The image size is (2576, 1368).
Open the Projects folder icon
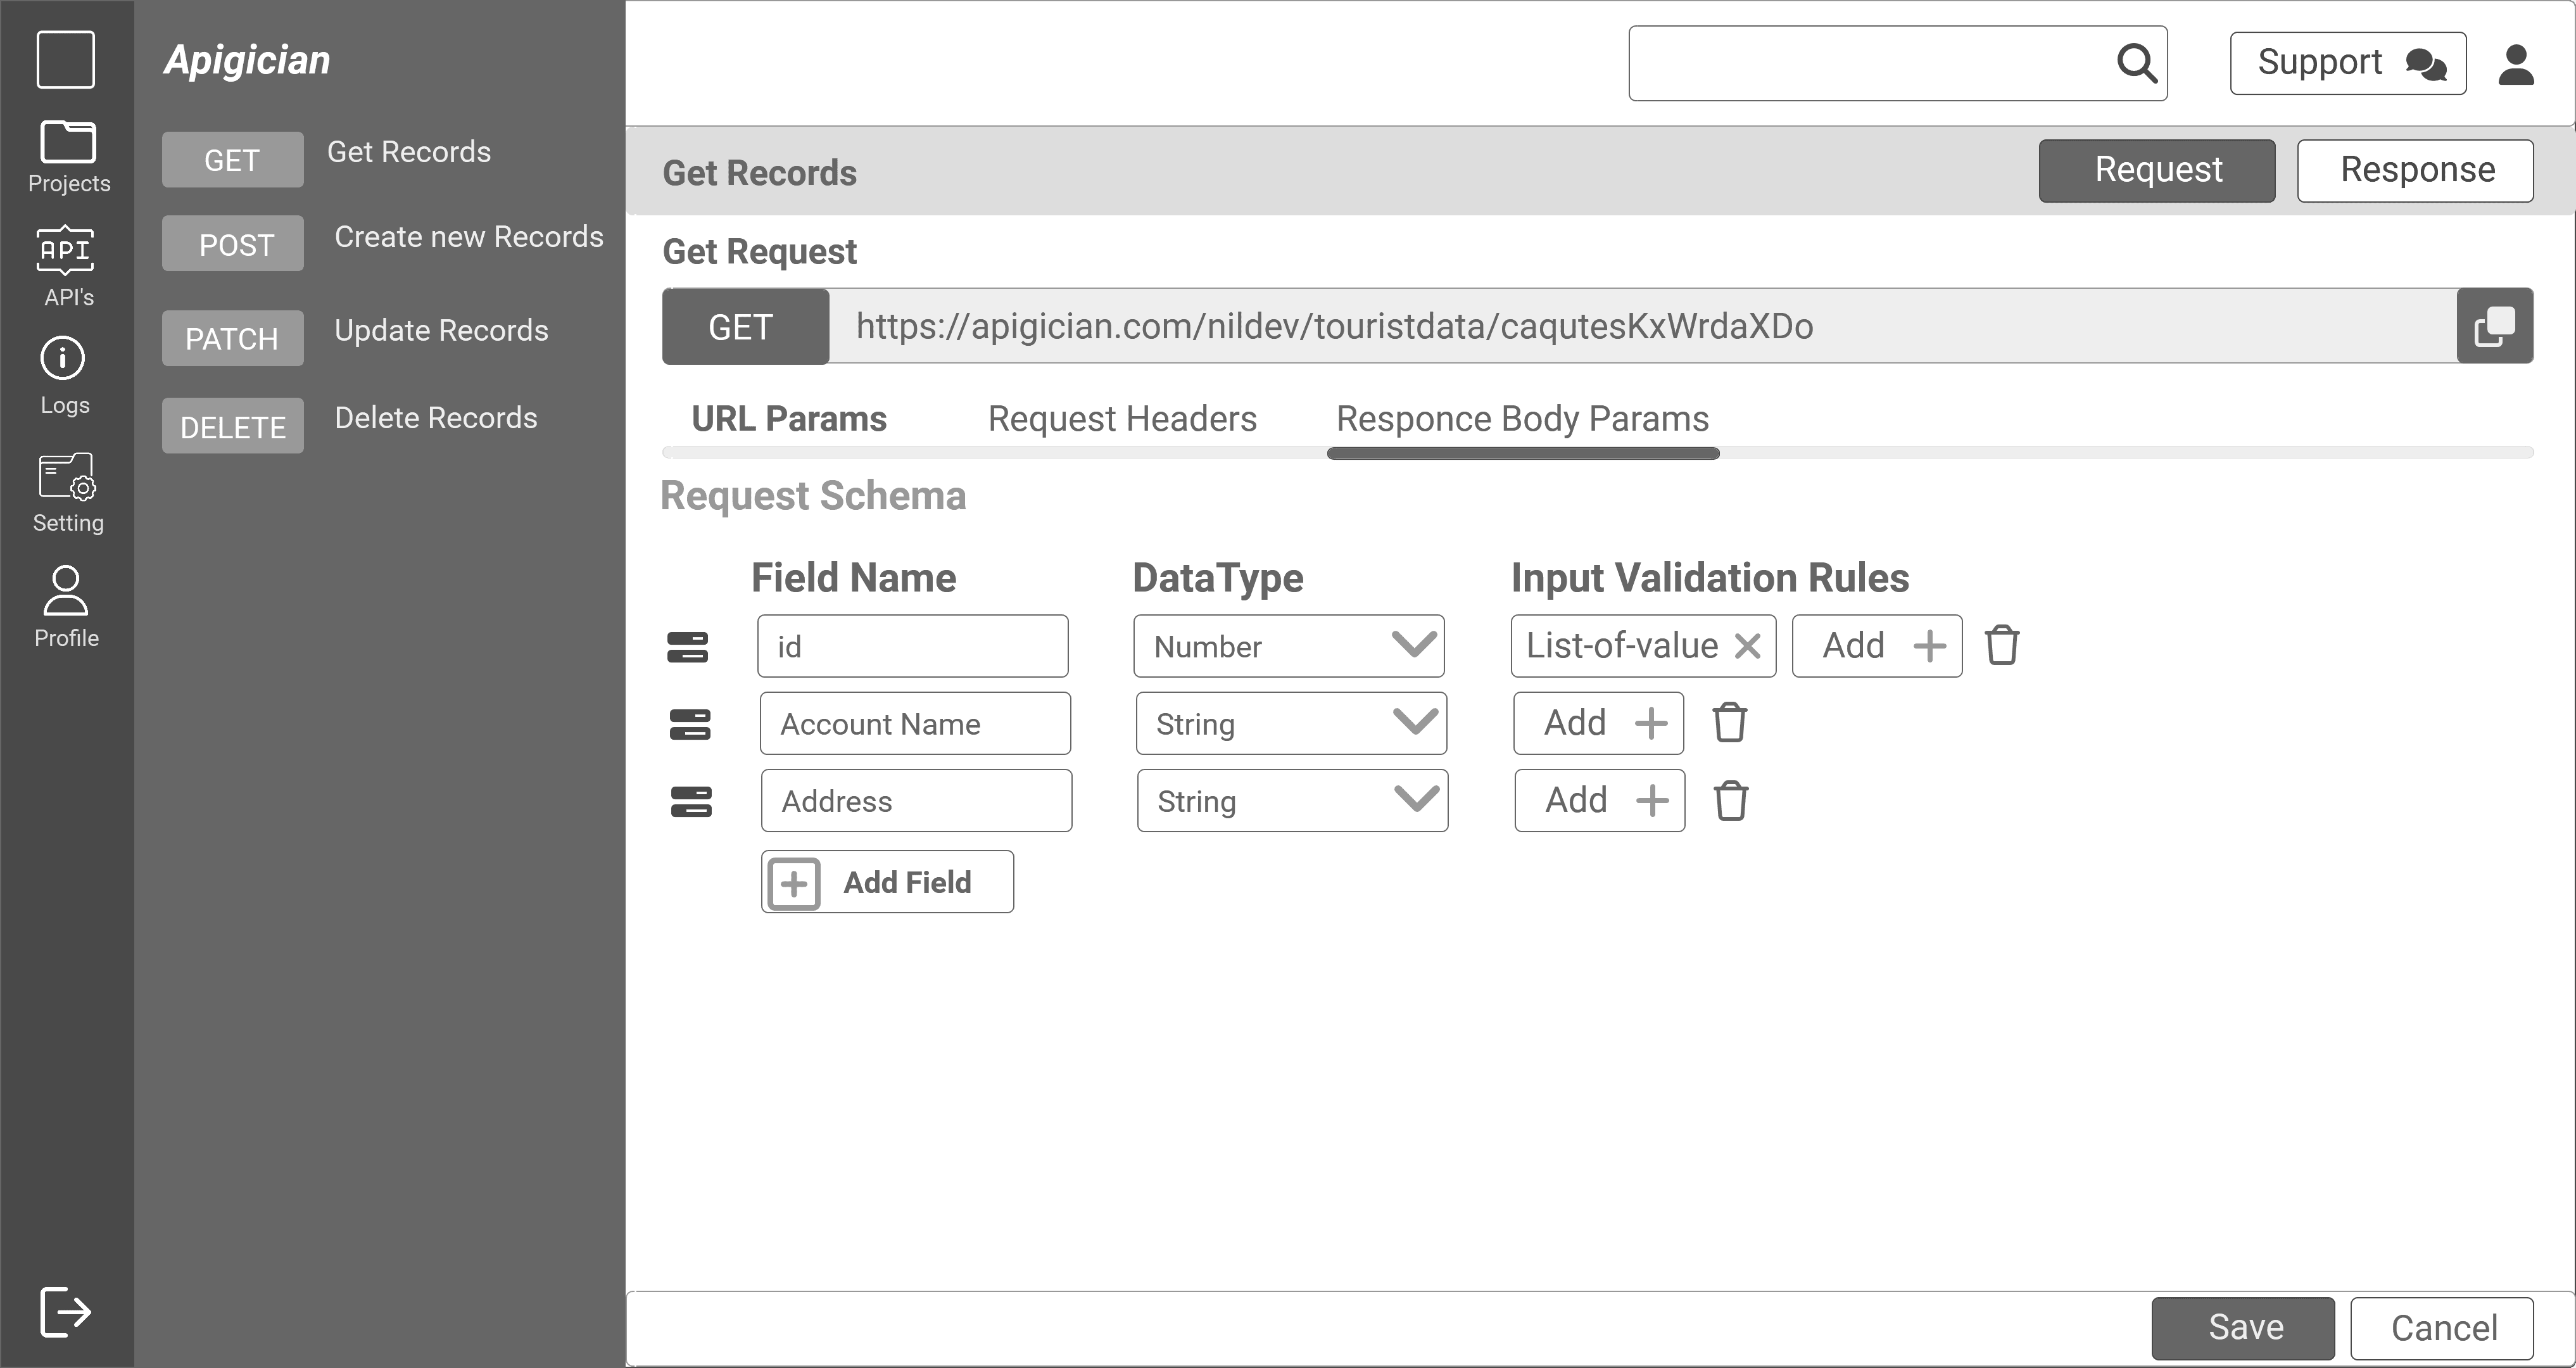67,143
